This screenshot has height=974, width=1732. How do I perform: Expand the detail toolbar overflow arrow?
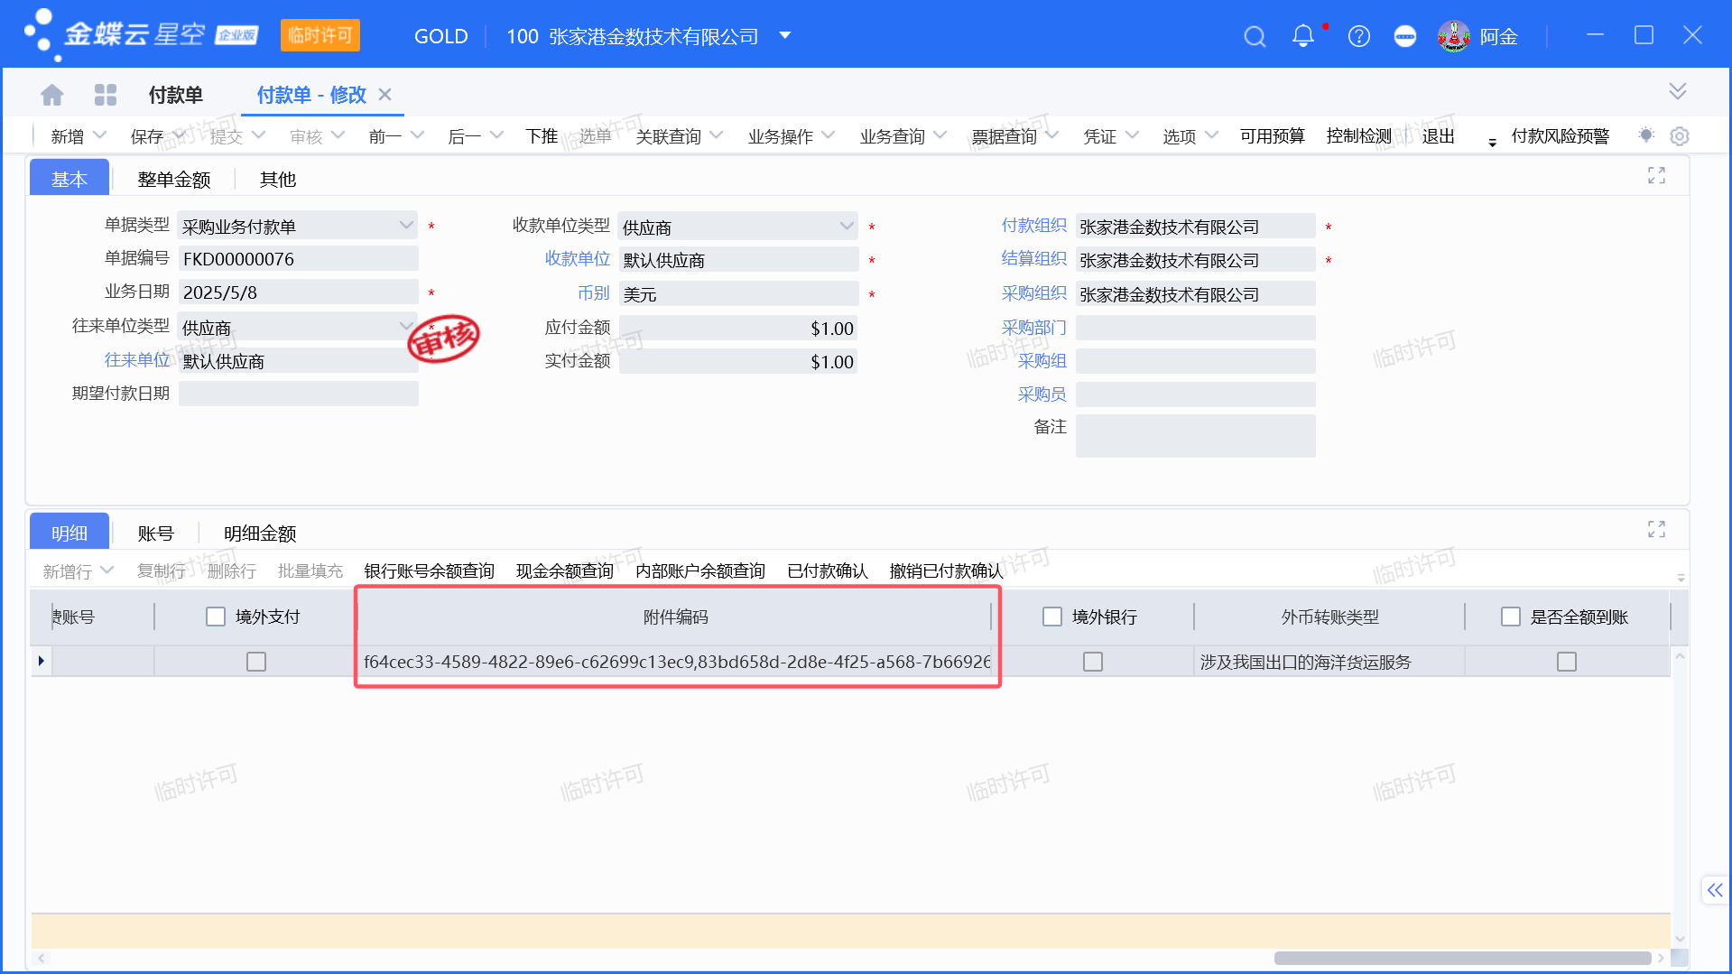[x=1681, y=578]
